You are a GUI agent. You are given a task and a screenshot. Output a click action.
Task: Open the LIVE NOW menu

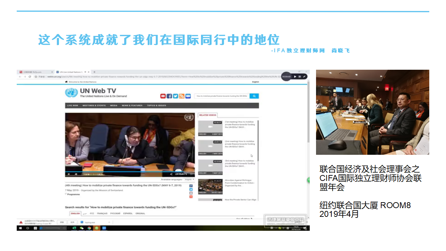(72, 105)
